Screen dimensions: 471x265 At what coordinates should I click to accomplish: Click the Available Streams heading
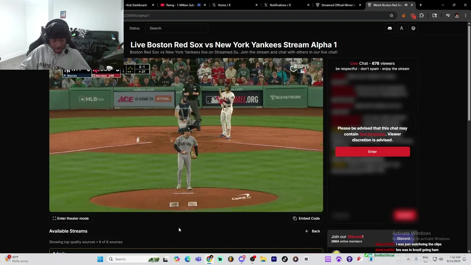pos(68,231)
